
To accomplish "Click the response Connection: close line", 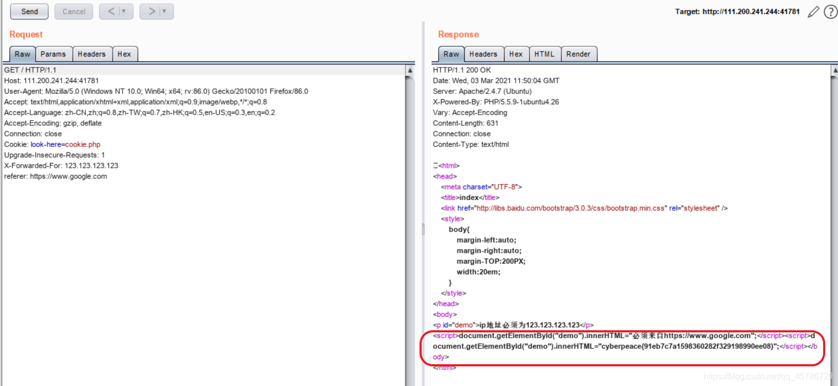I will point(461,134).
